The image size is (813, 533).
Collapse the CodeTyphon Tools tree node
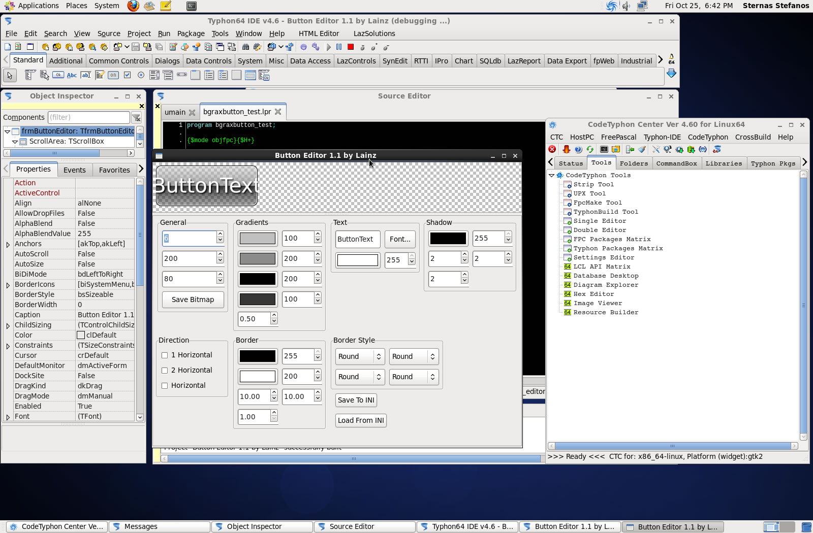[551, 175]
